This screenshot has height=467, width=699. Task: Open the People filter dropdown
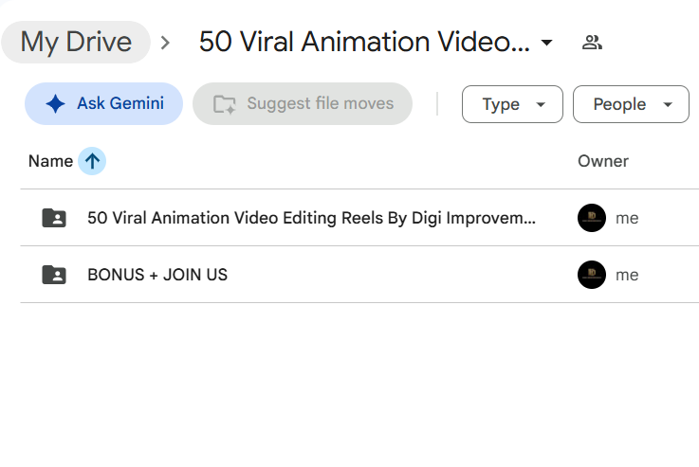click(x=631, y=104)
